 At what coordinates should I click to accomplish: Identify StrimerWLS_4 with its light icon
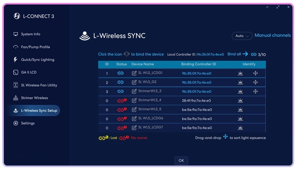click(x=240, y=100)
